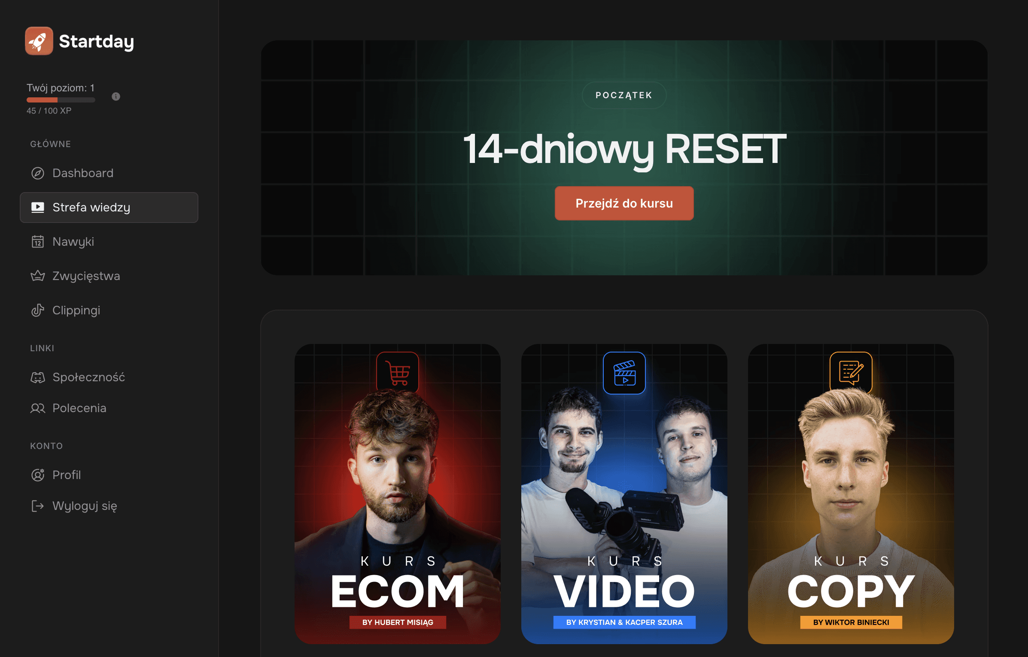
Task: Click the level info icon
Action: point(116,96)
